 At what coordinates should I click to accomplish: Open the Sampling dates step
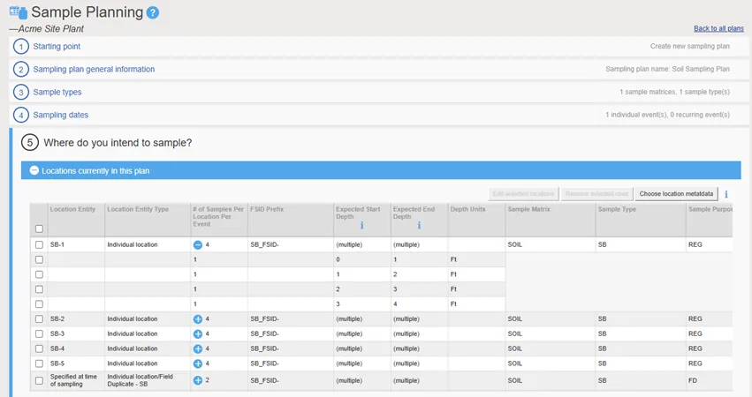(60, 115)
